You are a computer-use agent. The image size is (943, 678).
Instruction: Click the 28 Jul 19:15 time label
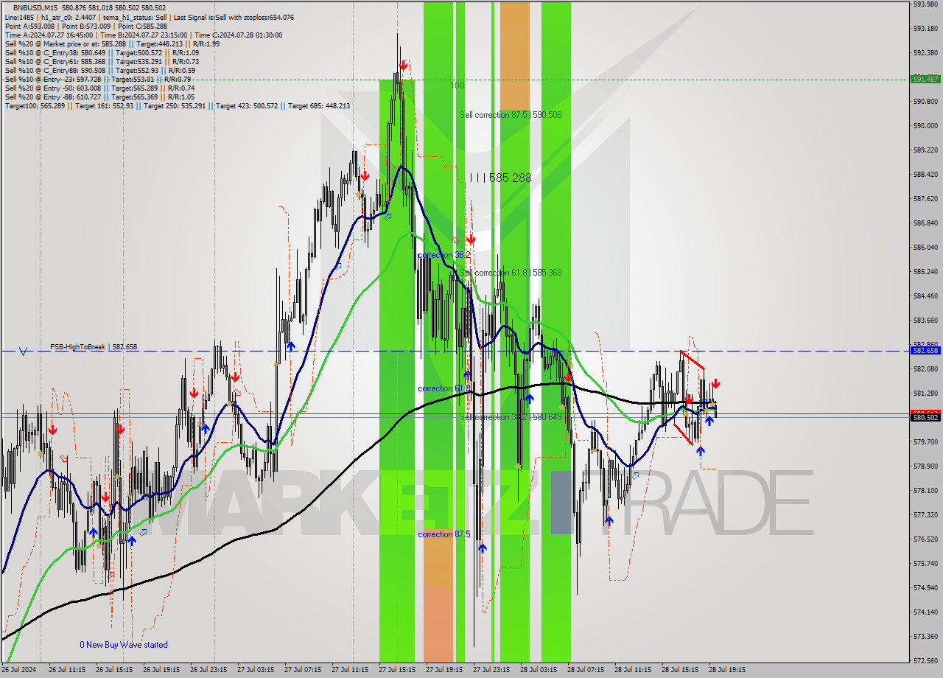point(727,670)
